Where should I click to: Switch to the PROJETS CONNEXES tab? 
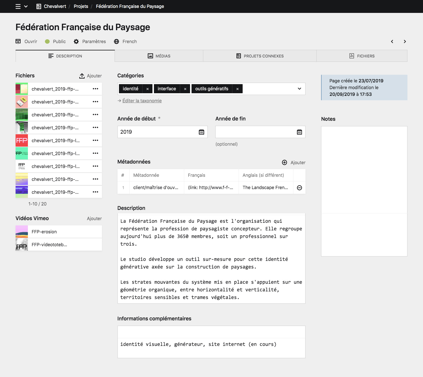260,56
